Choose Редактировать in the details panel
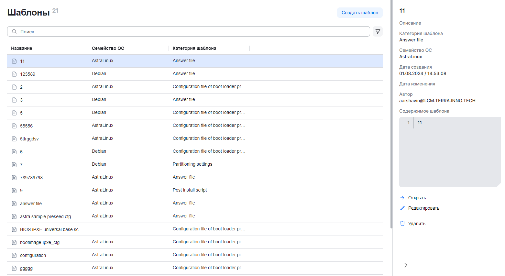The height and width of the screenshot is (276, 505). click(x=423, y=208)
